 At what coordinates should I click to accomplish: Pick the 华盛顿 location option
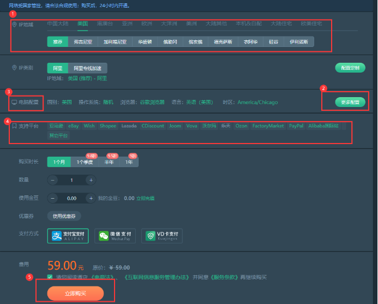coord(145,41)
